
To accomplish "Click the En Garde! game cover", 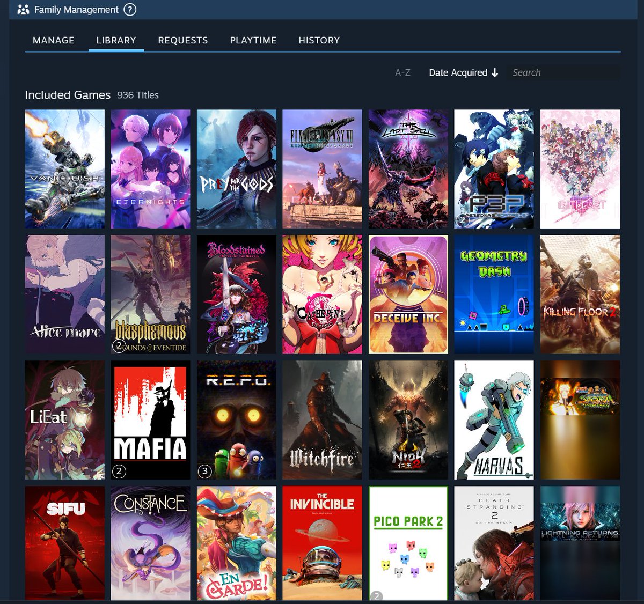I will [237, 543].
